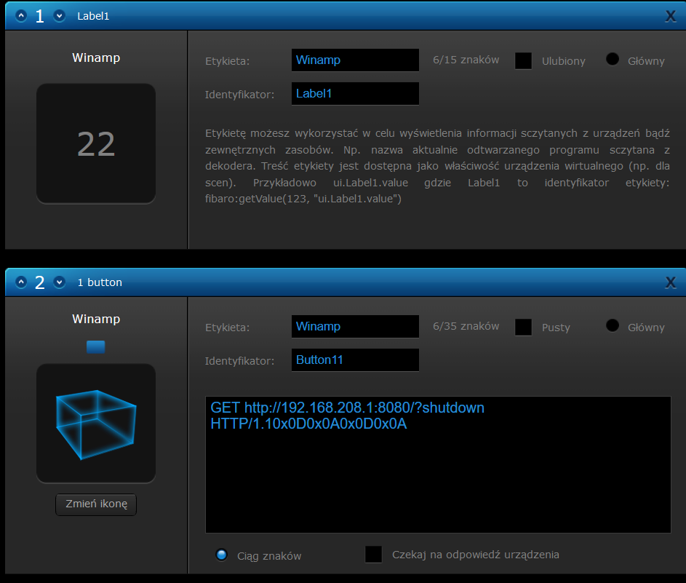Move the 1 button panel down
This screenshot has height=583, width=686.
coord(59,282)
